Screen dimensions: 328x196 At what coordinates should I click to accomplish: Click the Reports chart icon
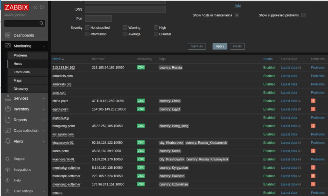click(x=8, y=120)
